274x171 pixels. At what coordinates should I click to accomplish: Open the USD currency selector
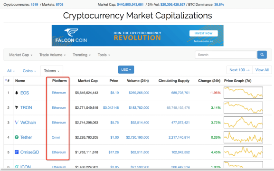[126, 70]
